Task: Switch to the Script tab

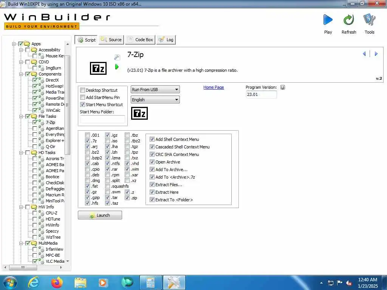Action: click(86, 40)
